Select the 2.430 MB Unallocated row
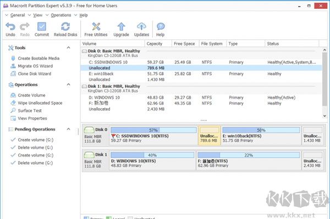 click(201, 109)
